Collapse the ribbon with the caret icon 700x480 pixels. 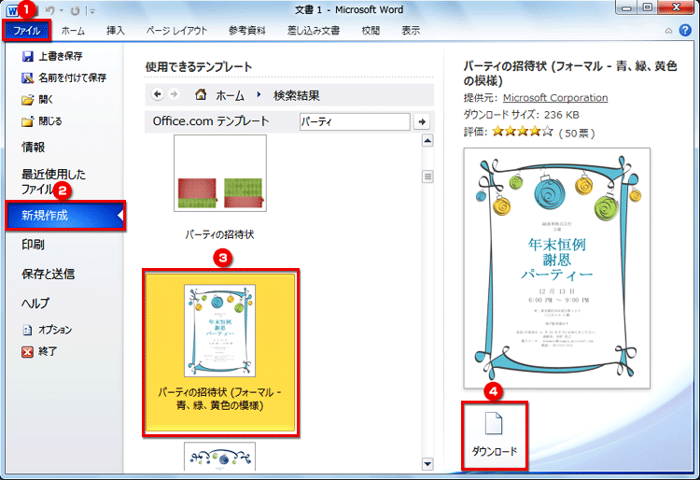click(x=668, y=31)
